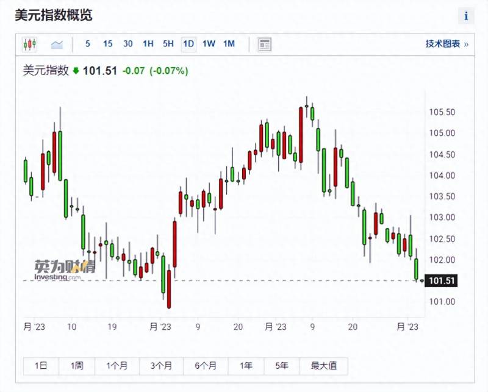
Task: Select the 15-minute interval
Action: pos(108,44)
